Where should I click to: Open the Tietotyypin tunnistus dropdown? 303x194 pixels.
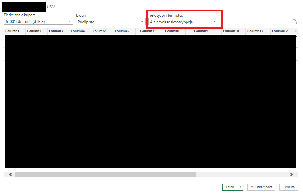tap(183, 22)
